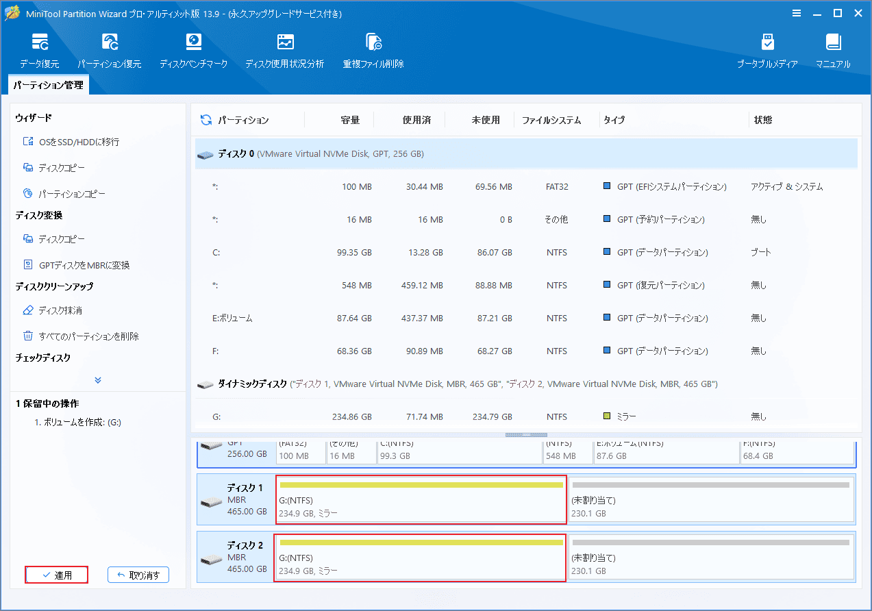Click C:(NTFS) 99.3 GB block in disk map
Viewport: 872px width, 611px height.
pos(460,452)
